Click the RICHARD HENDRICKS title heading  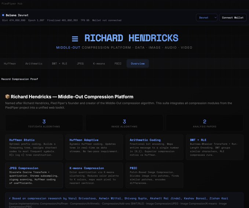click(x=132, y=38)
